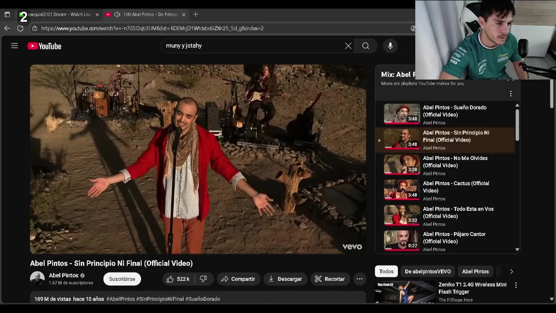Go to the YouTube home logo

click(x=44, y=46)
